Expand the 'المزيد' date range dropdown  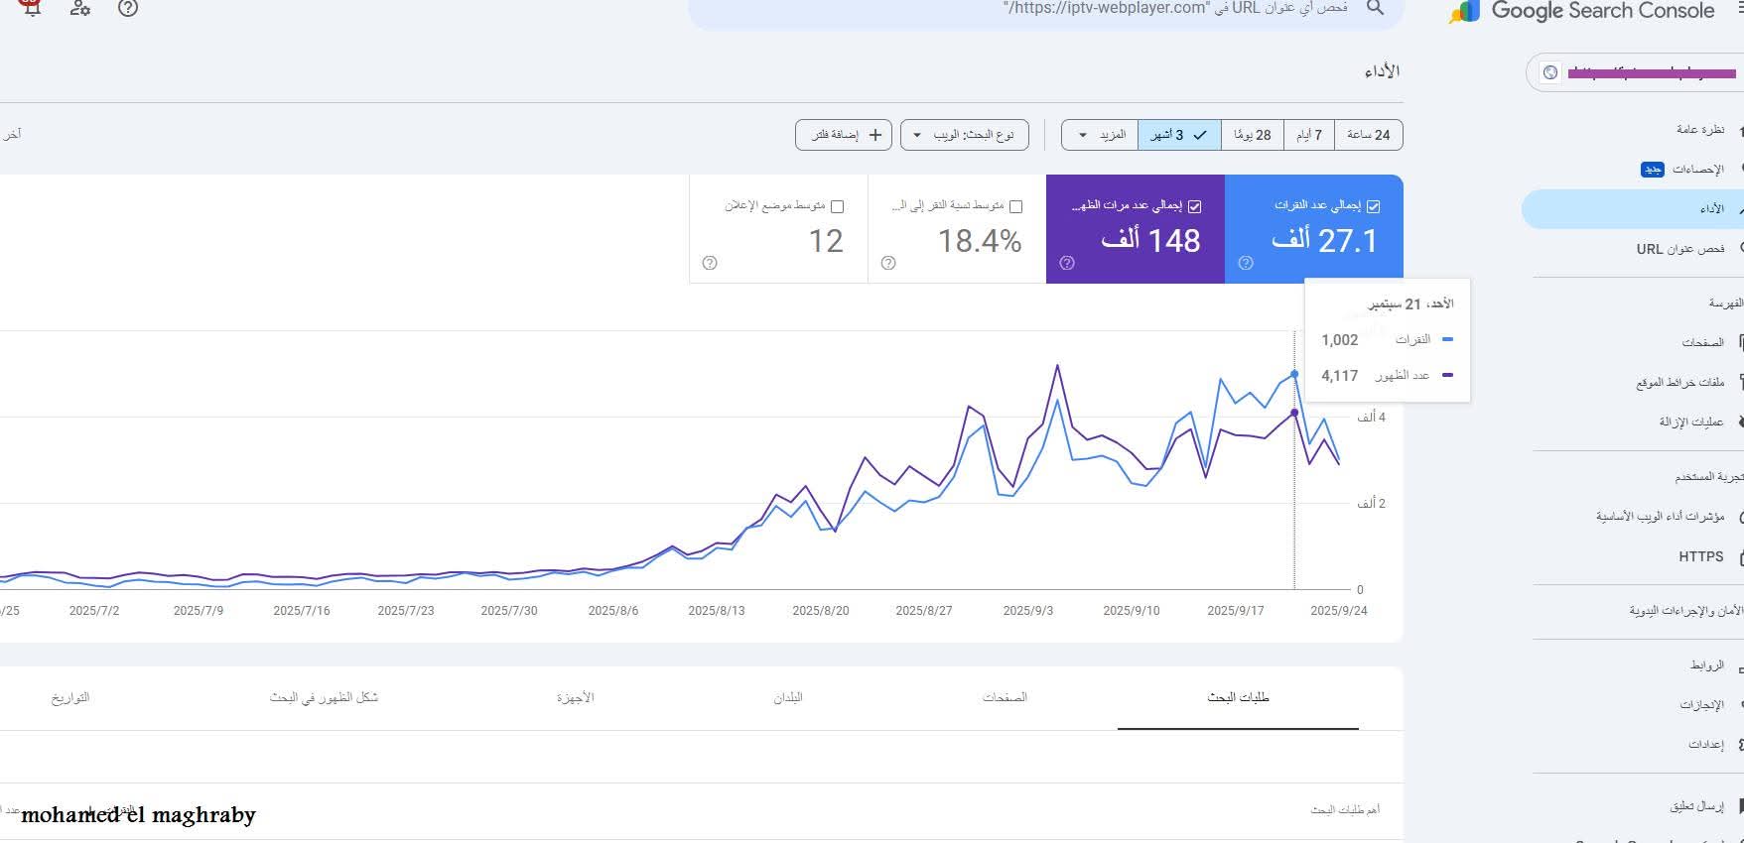1099,135
